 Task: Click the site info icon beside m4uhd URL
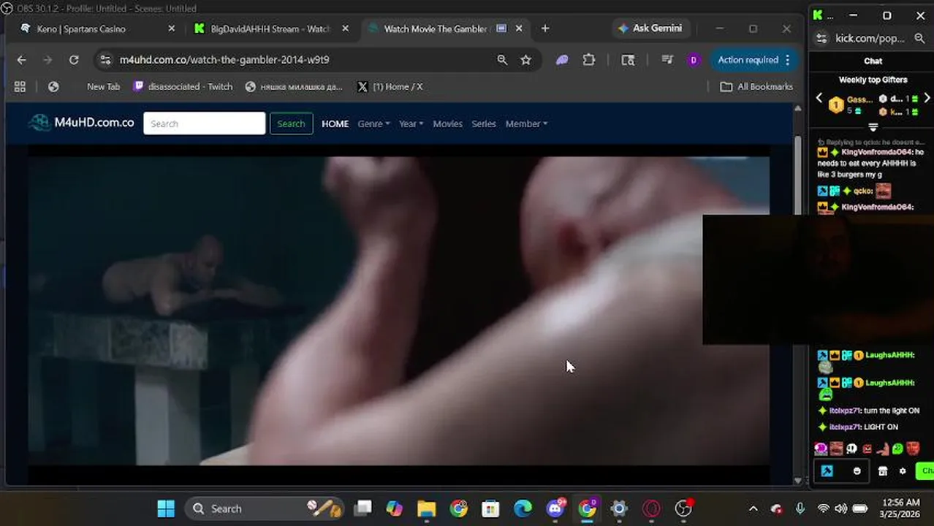(105, 60)
